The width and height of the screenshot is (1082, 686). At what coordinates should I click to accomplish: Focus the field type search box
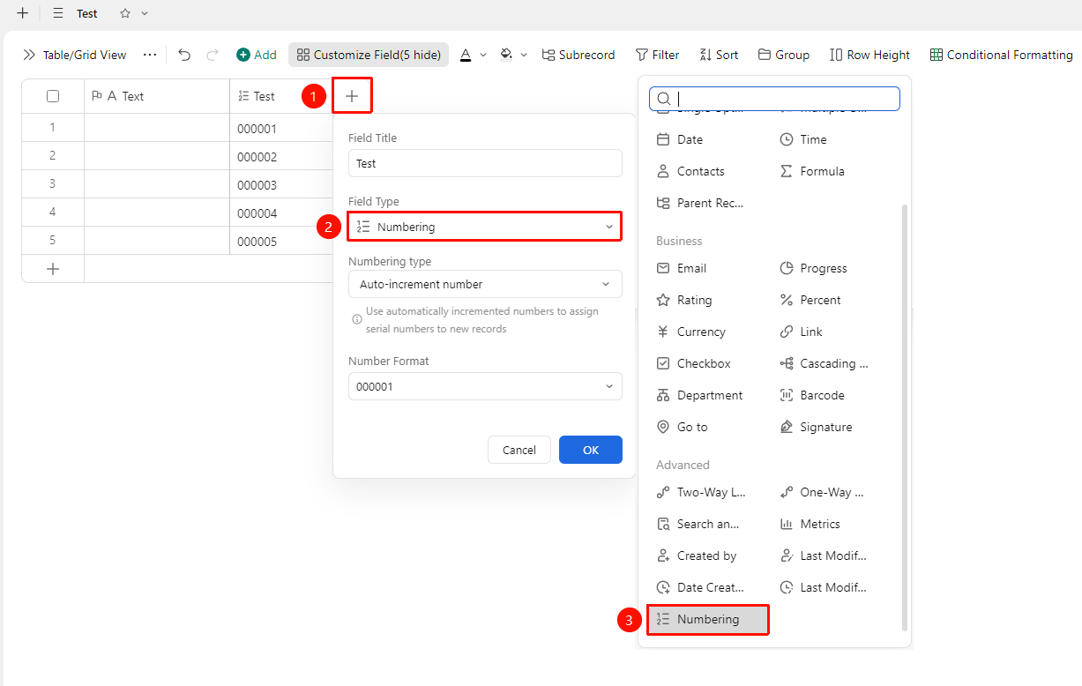click(x=774, y=99)
